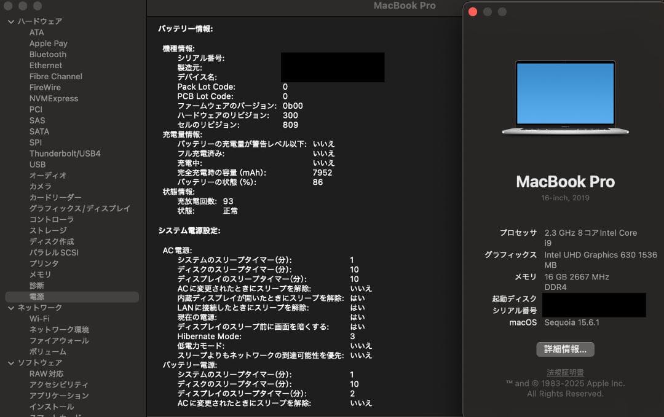Collapse the ネットワーク section
Image resolution: width=664 pixels, height=417 pixels.
tap(10, 307)
